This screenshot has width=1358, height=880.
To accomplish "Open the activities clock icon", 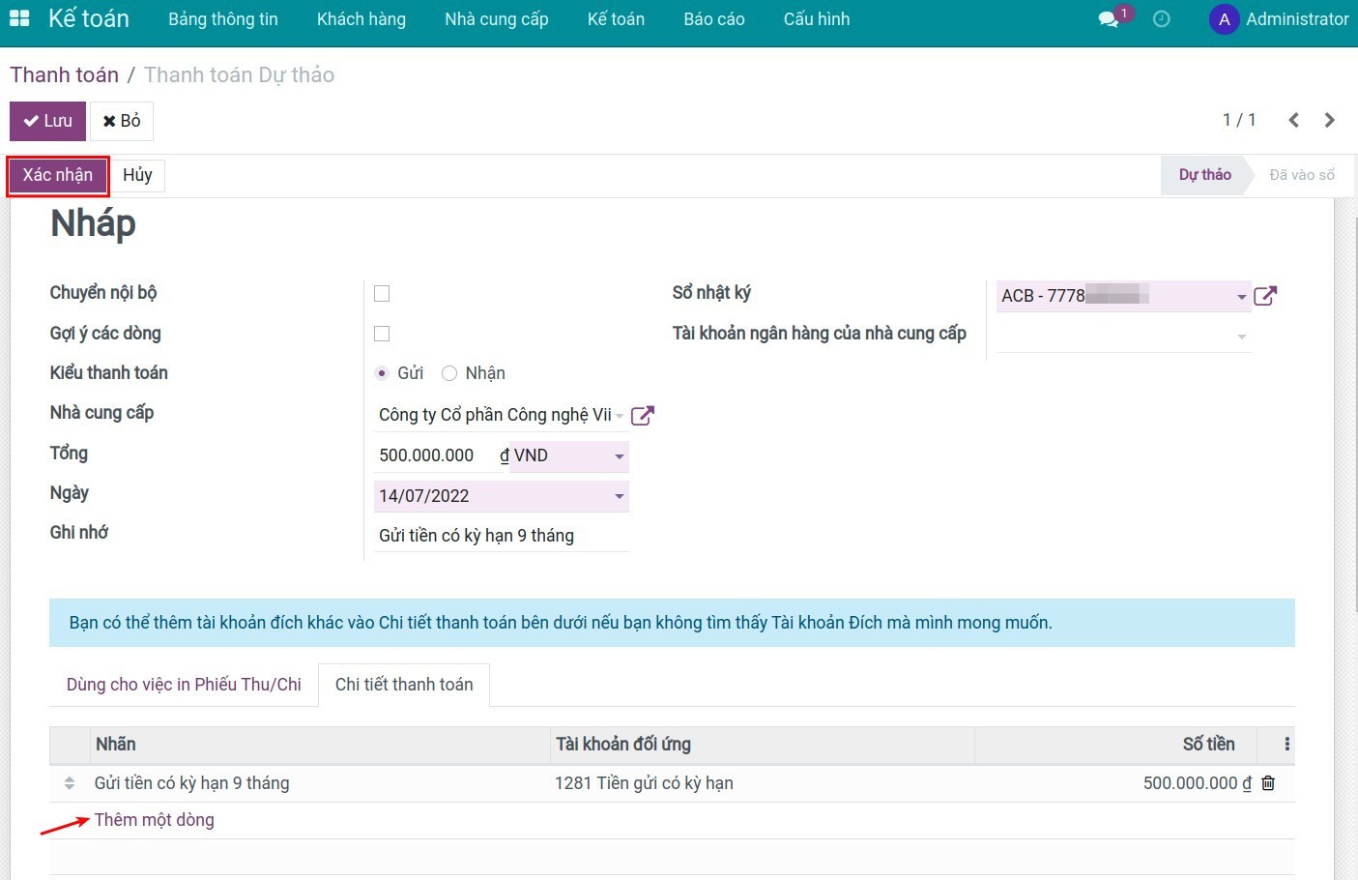I will 1162,19.
